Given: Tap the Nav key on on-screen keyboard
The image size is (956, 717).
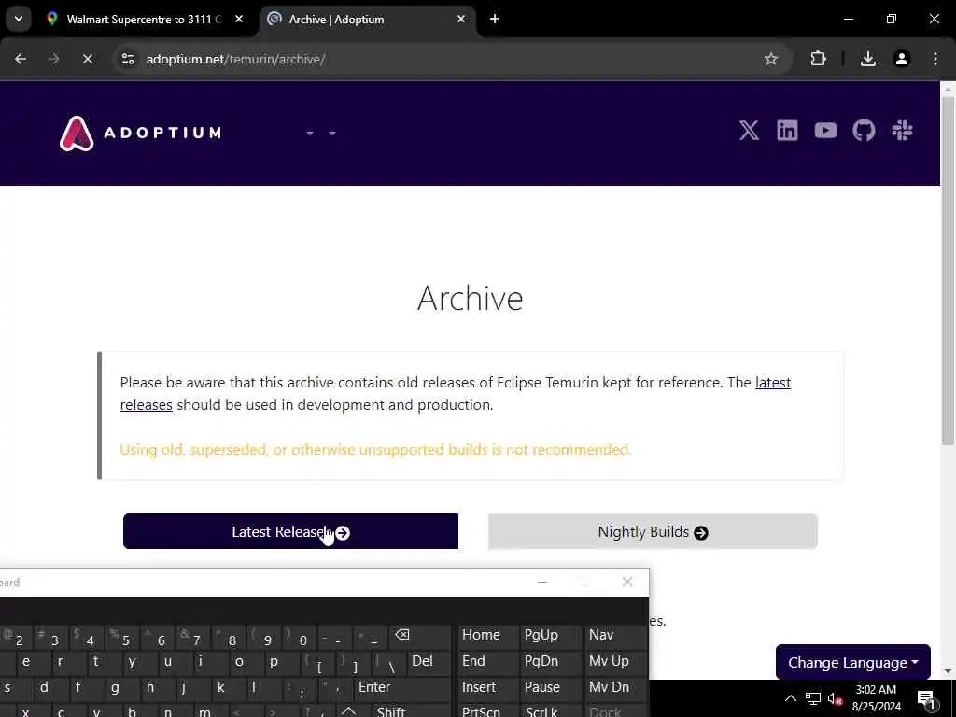Looking at the screenshot, I should pyautogui.click(x=614, y=635).
